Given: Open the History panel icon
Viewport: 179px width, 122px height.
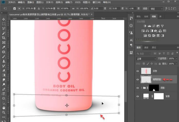Looking at the screenshot, I should click(131, 18).
